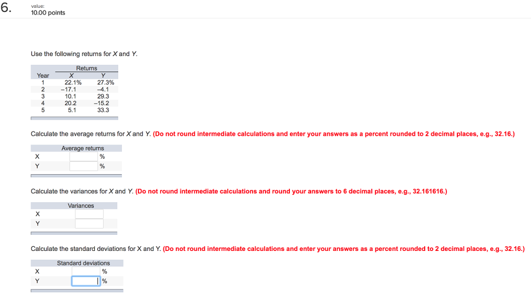Click the 20.2 value in year 4

(71, 103)
